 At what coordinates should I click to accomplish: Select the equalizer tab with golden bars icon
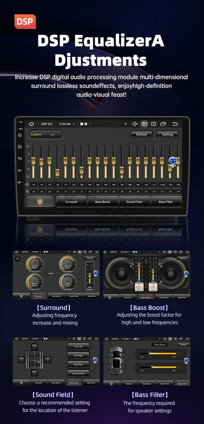[x=40, y=202]
